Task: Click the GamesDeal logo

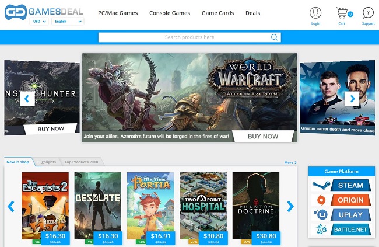Action: (x=44, y=12)
